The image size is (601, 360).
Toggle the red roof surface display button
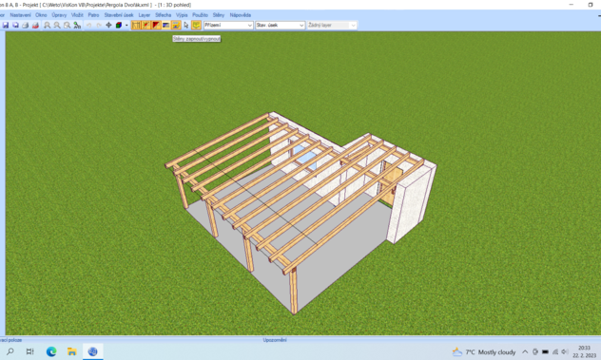pyautogui.click(x=156, y=26)
